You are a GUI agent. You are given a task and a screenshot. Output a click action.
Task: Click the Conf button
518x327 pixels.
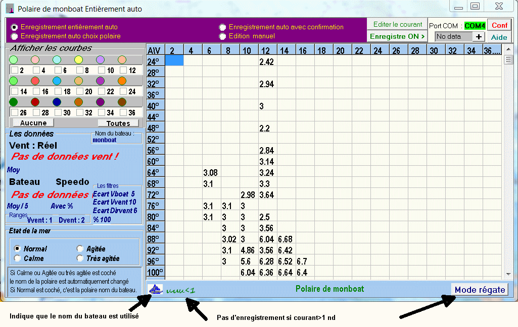coord(499,26)
